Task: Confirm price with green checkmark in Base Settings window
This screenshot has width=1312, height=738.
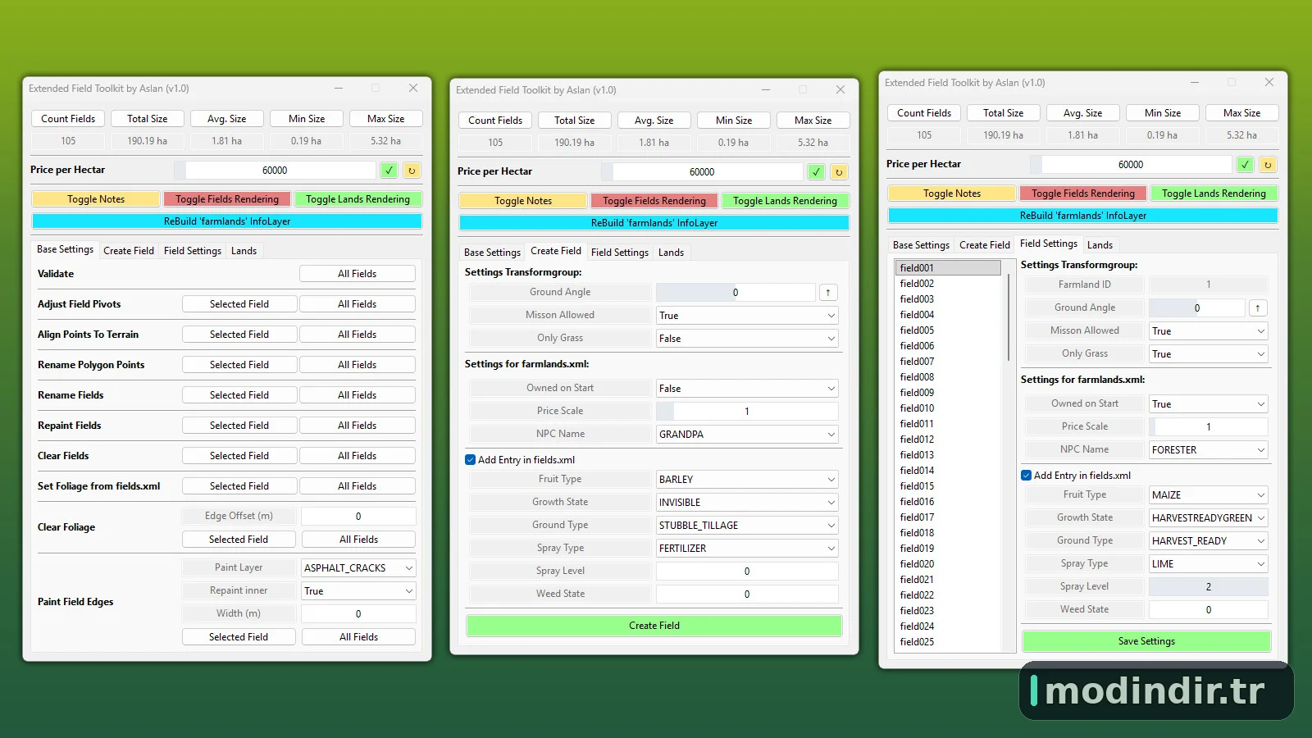Action: pos(389,171)
